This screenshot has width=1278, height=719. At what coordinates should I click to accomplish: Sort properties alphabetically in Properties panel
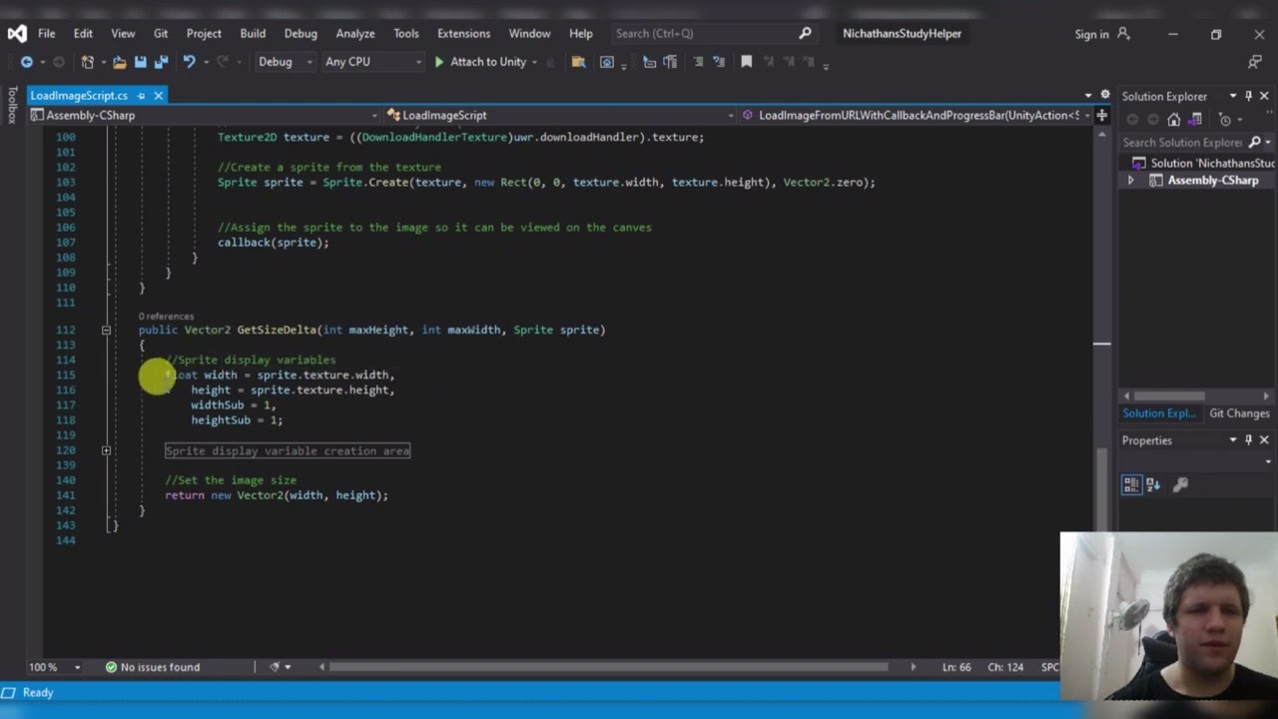(x=1153, y=484)
